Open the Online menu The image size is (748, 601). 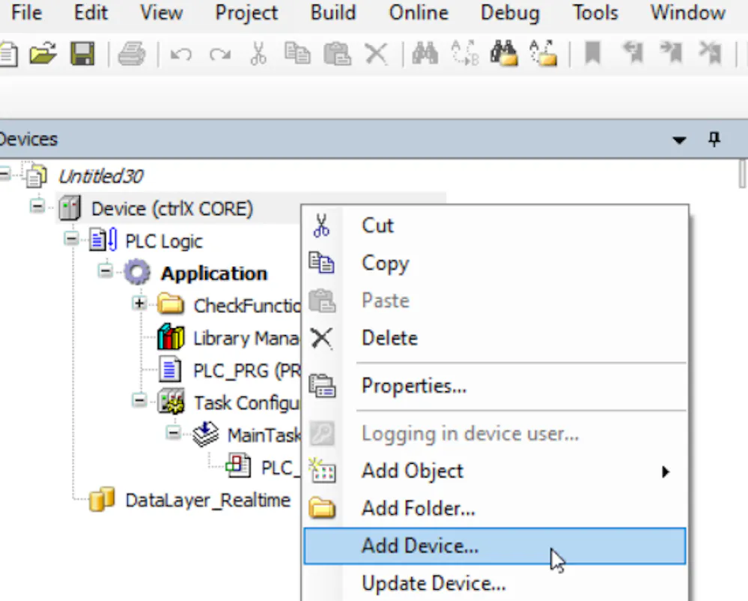[419, 13]
